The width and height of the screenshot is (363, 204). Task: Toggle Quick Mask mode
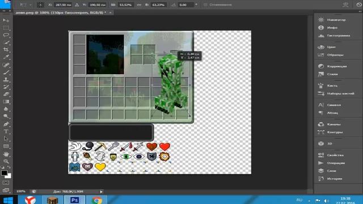click(6, 182)
